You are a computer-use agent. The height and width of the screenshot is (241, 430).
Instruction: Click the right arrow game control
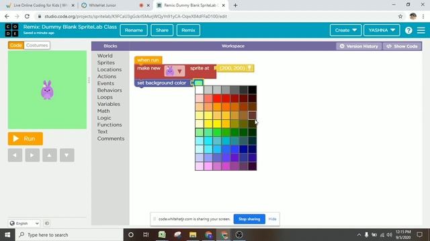(x=32, y=155)
